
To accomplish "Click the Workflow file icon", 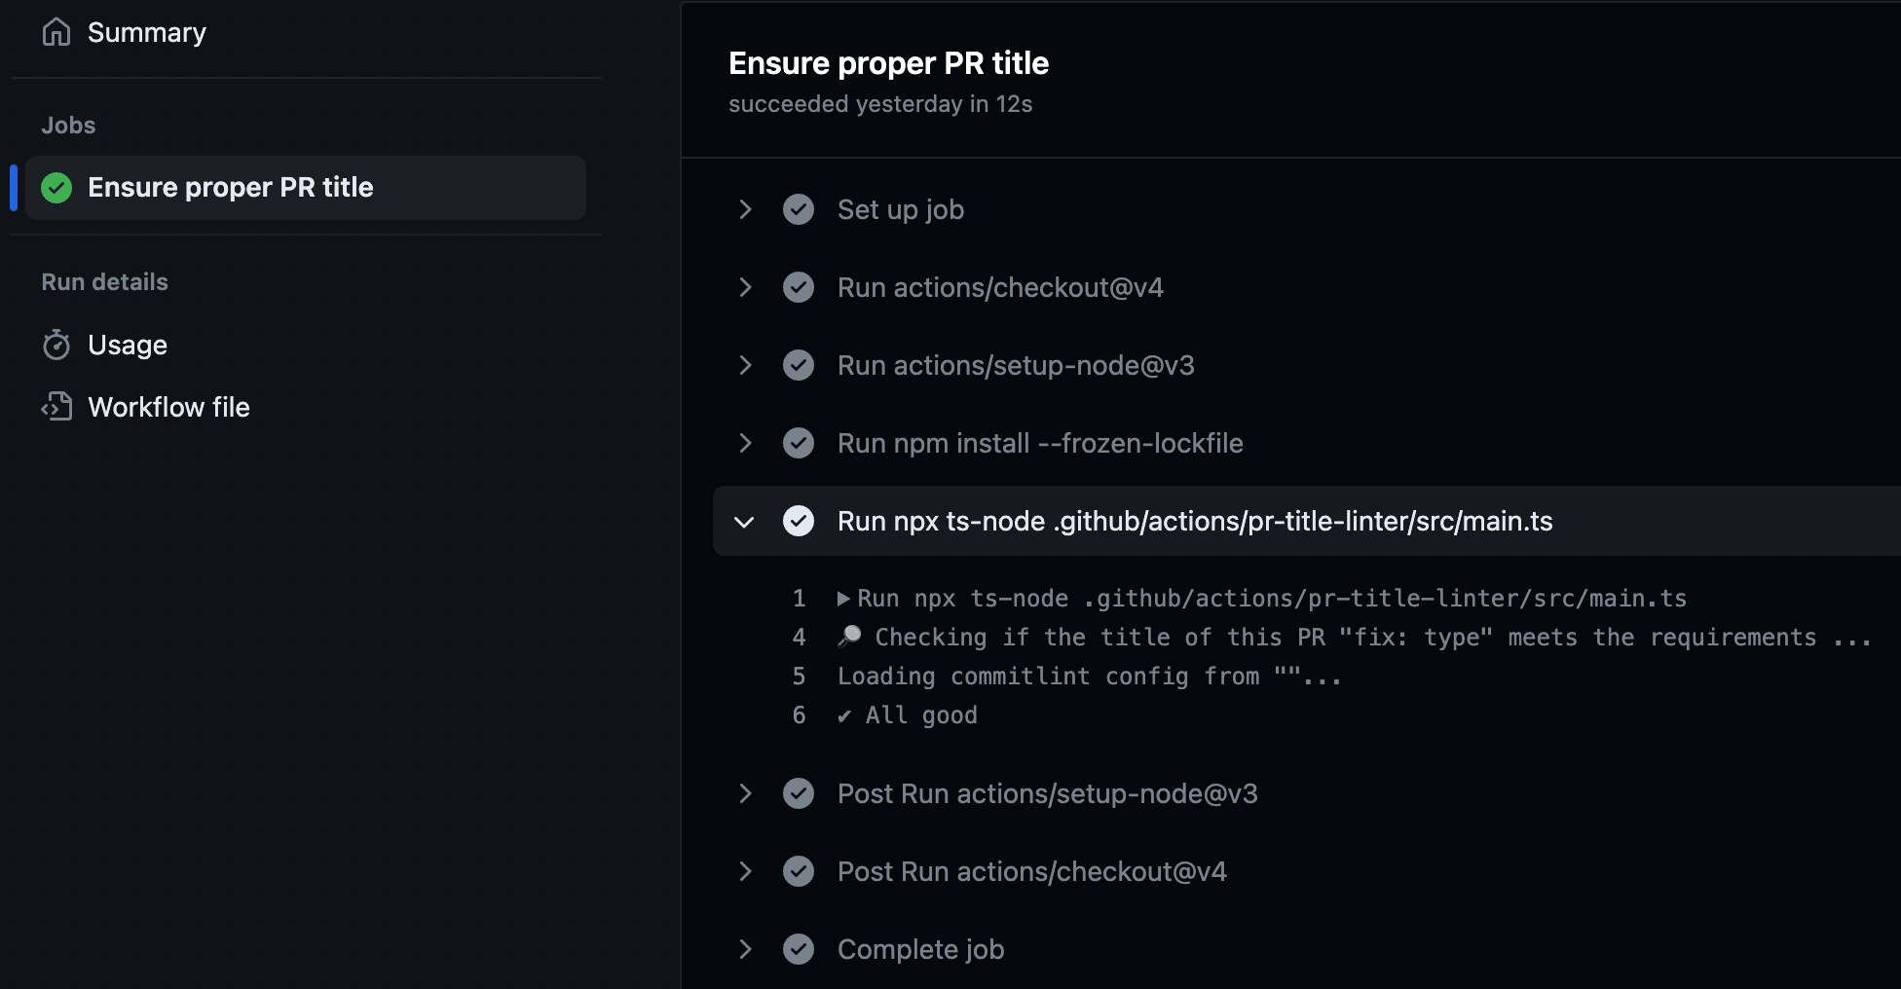I will 56,407.
